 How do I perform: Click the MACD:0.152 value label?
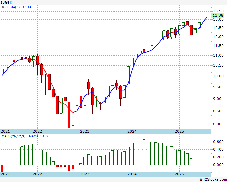(39, 136)
